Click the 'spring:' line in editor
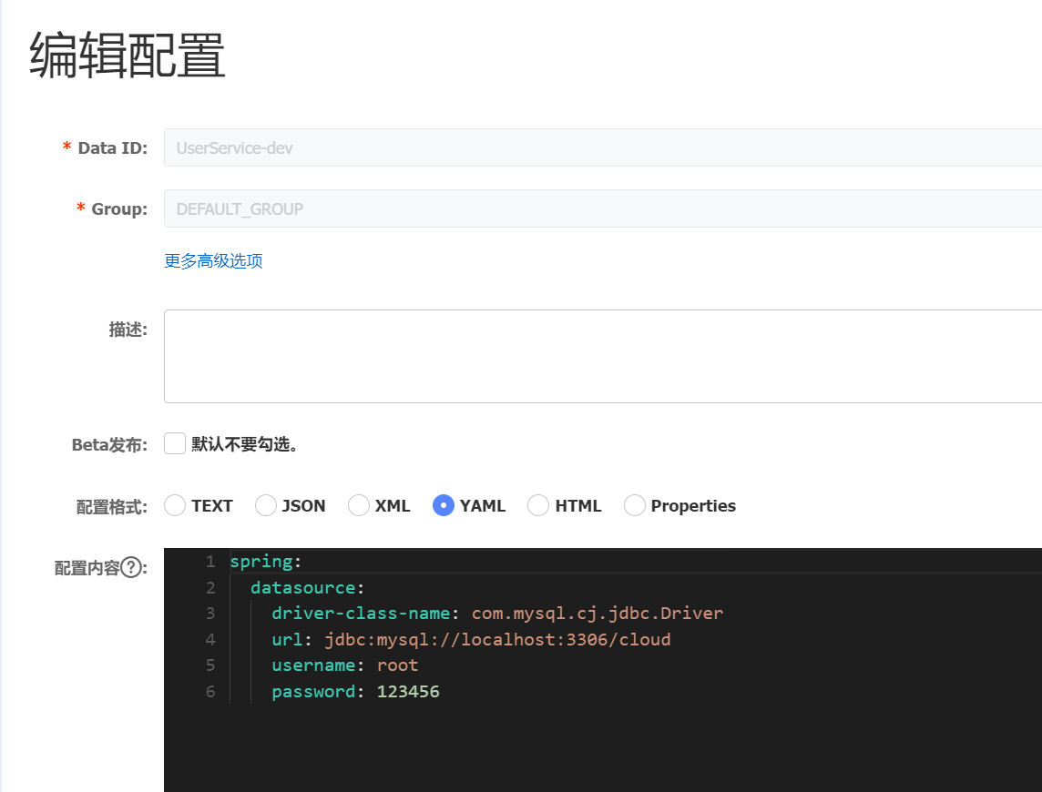1042x792 pixels. pyautogui.click(x=266, y=562)
